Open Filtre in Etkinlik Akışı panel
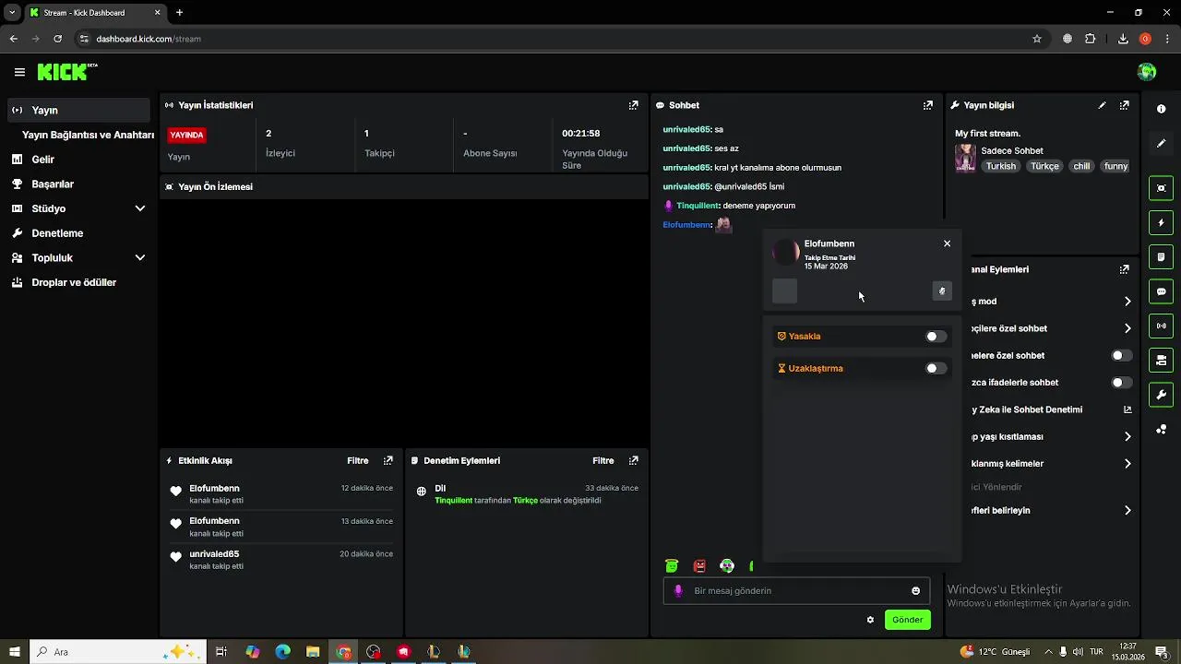The width and height of the screenshot is (1181, 664). point(357,460)
